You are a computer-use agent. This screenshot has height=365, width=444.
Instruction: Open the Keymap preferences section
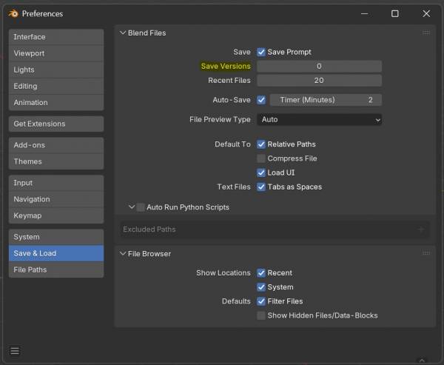[56, 215]
